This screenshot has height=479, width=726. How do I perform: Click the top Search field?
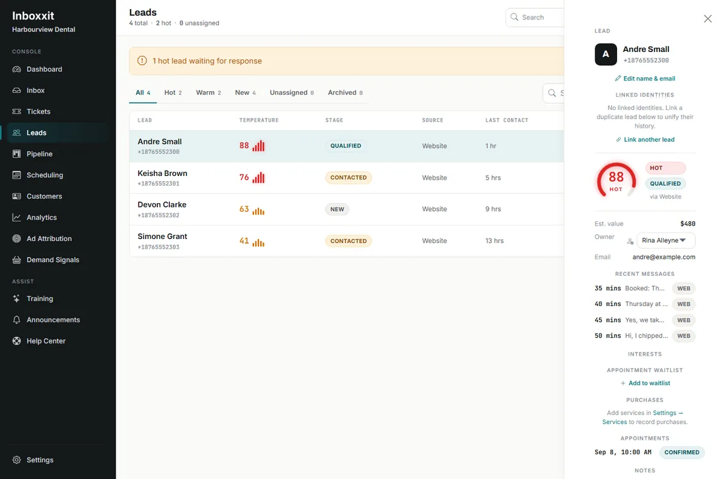point(535,18)
